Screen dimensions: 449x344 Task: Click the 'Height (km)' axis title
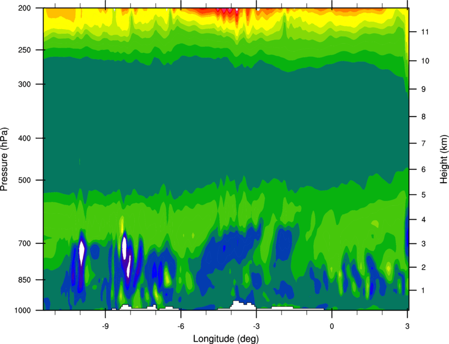[444, 159]
